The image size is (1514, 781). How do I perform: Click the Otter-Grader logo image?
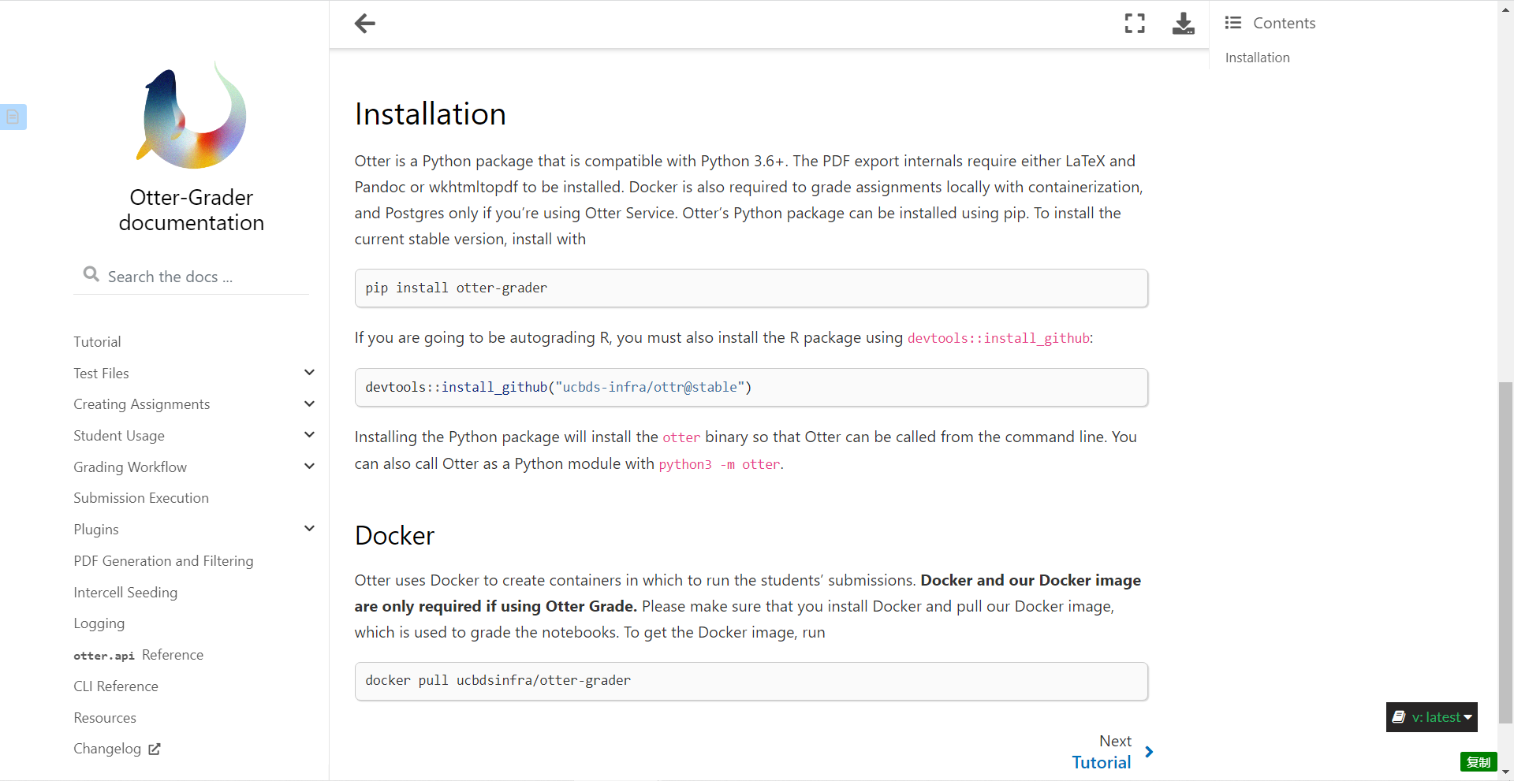tap(192, 115)
